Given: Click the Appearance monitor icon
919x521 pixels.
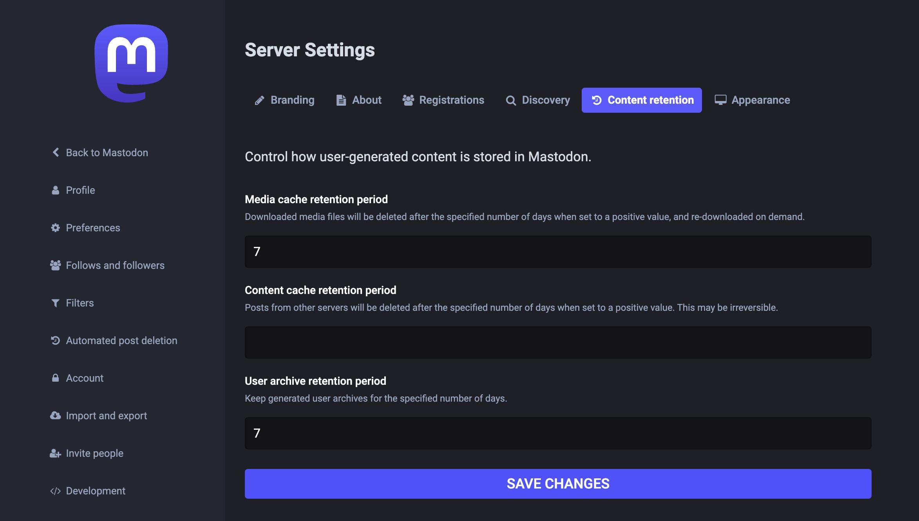Looking at the screenshot, I should click(x=720, y=100).
